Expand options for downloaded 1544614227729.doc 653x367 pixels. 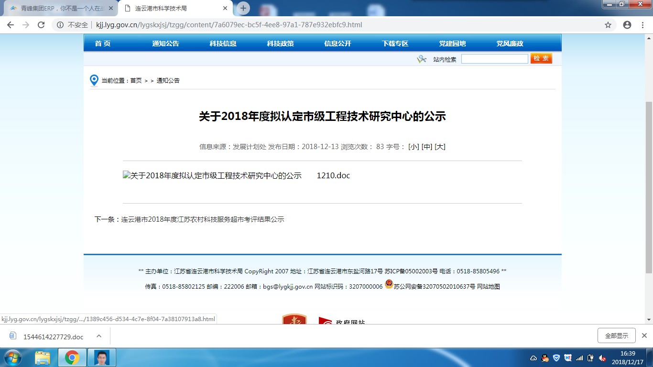pyautogui.click(x=99, y=336)
